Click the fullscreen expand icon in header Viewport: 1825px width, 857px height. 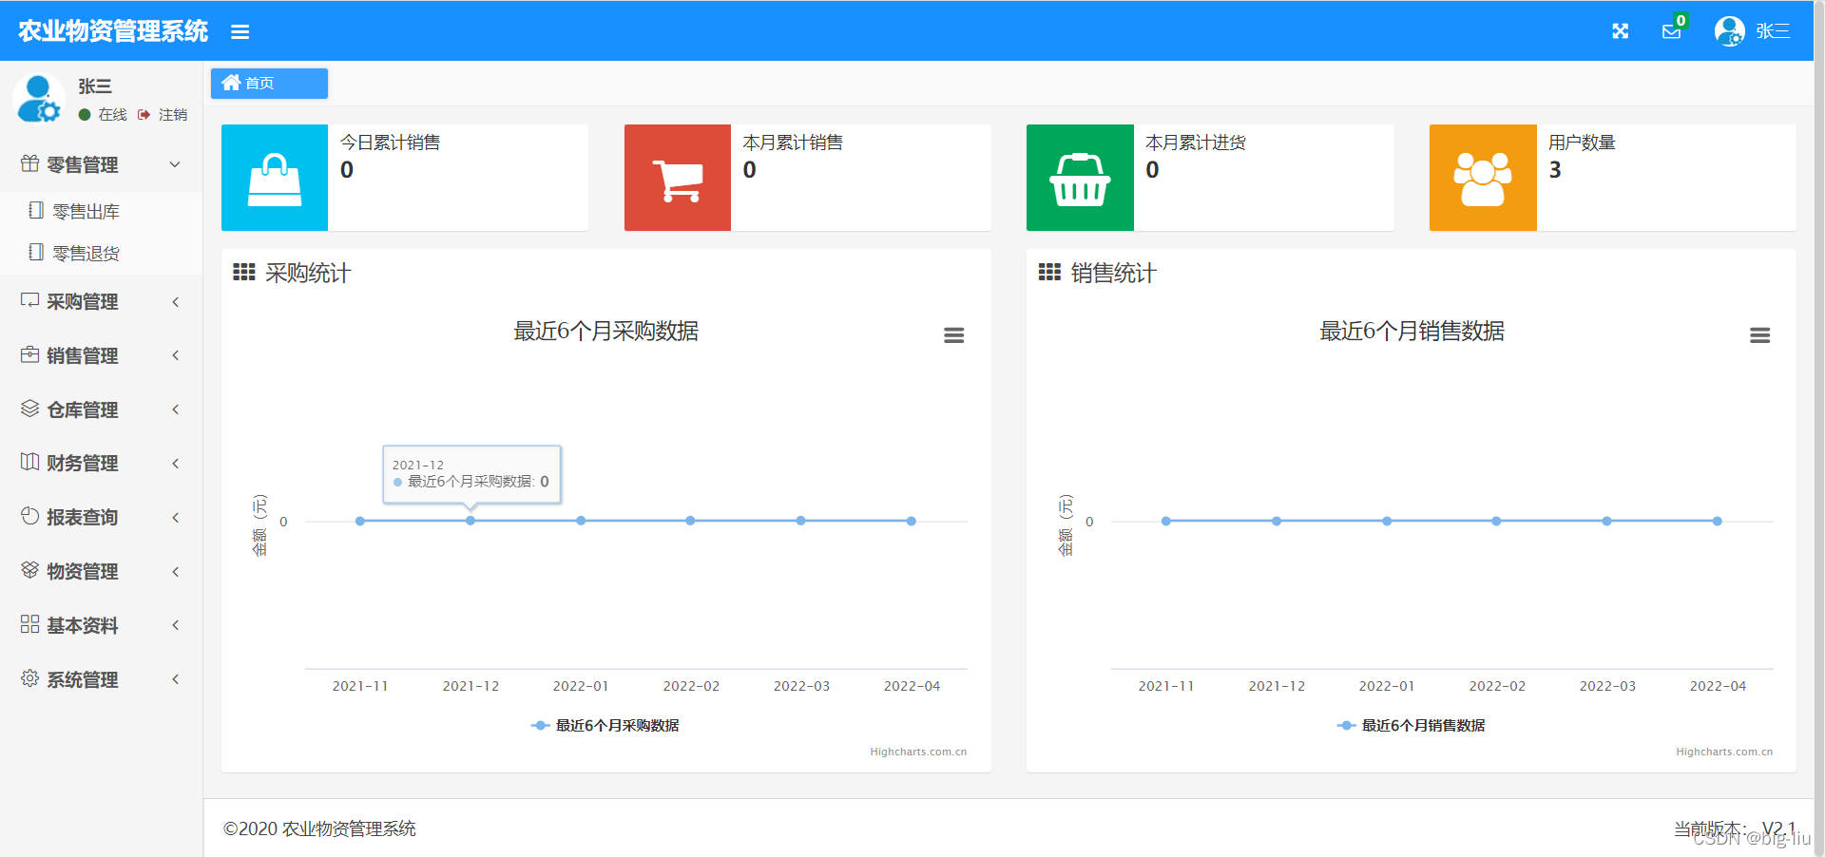(x=1621, y=31)
